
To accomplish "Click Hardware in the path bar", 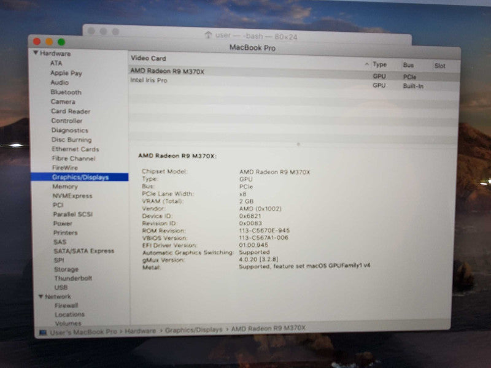I will point(140,331).
